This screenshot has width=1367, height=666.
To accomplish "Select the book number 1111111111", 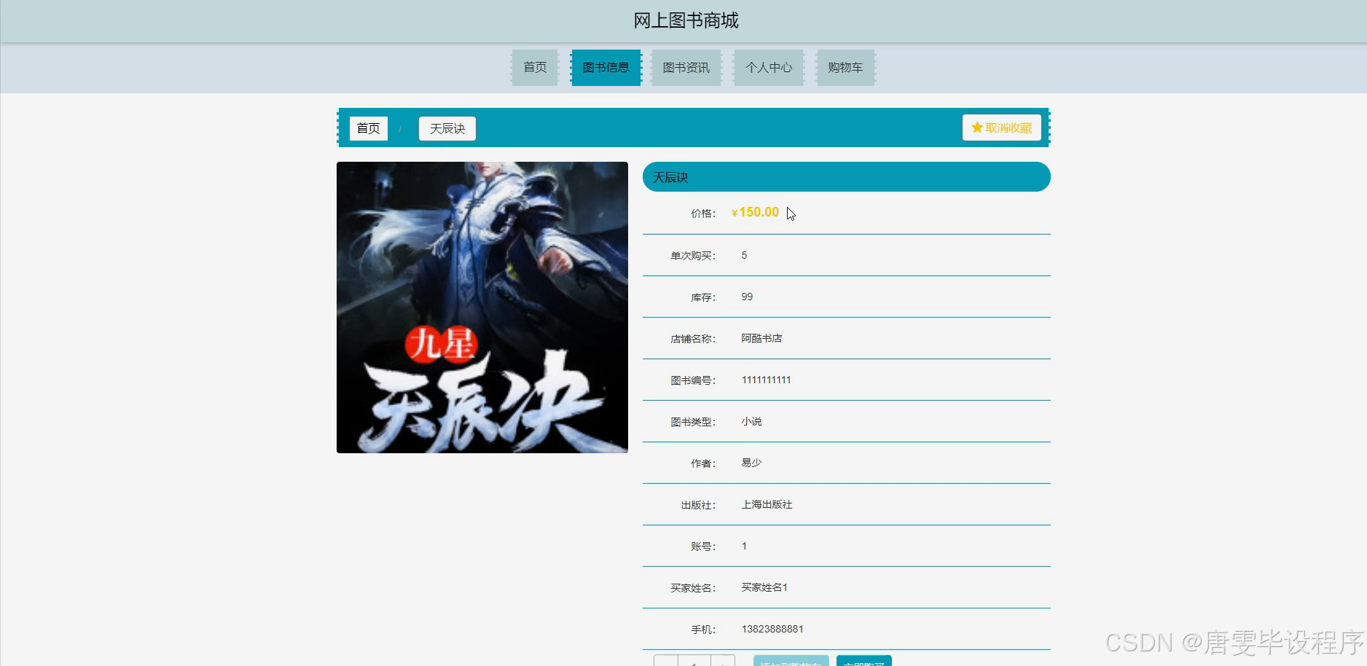I will click(x=766, y=380).
